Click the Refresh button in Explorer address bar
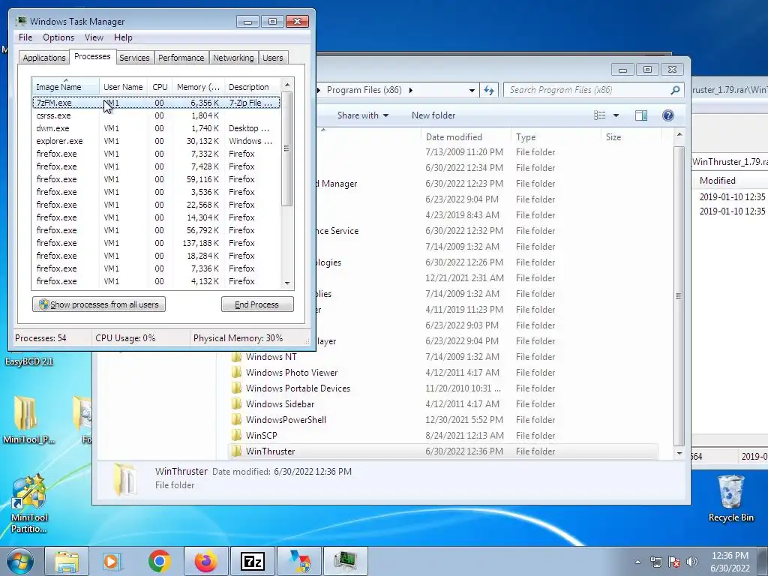Image resolution: width=768 pixels, height=576 pixels. [x=489, y=90]
